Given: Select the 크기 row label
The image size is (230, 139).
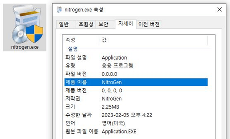Looking at the screenshot, I should [70, 107].
